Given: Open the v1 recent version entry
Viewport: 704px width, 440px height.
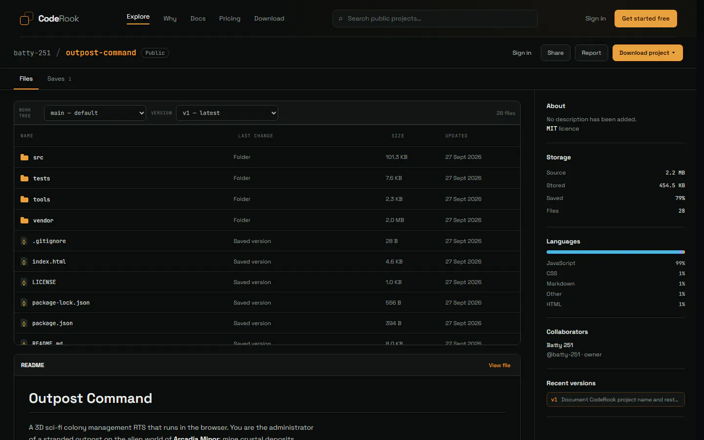Looking at the screenshot, I should tap(616, 399).
